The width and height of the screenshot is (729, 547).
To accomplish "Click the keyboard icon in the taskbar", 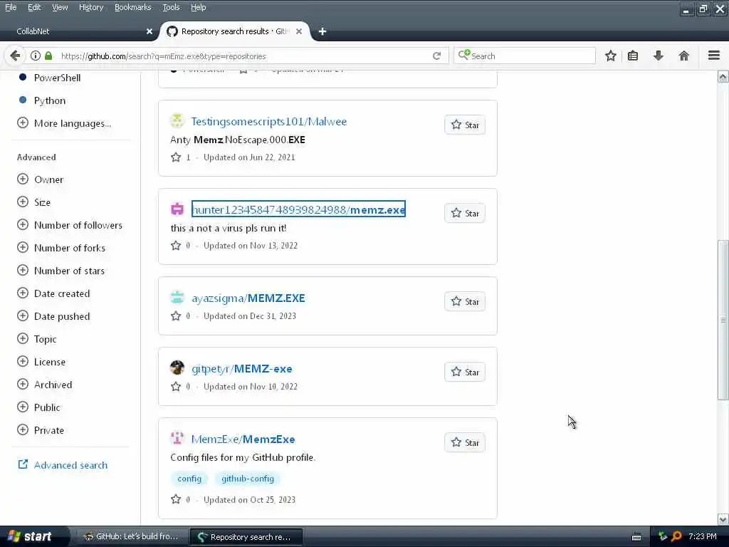I will (636, 537).
